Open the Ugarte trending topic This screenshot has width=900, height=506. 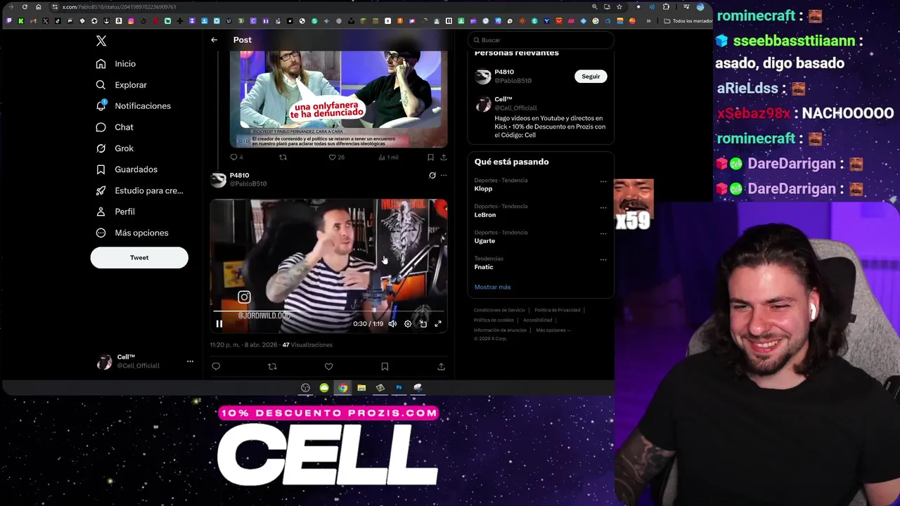[484, 240]
